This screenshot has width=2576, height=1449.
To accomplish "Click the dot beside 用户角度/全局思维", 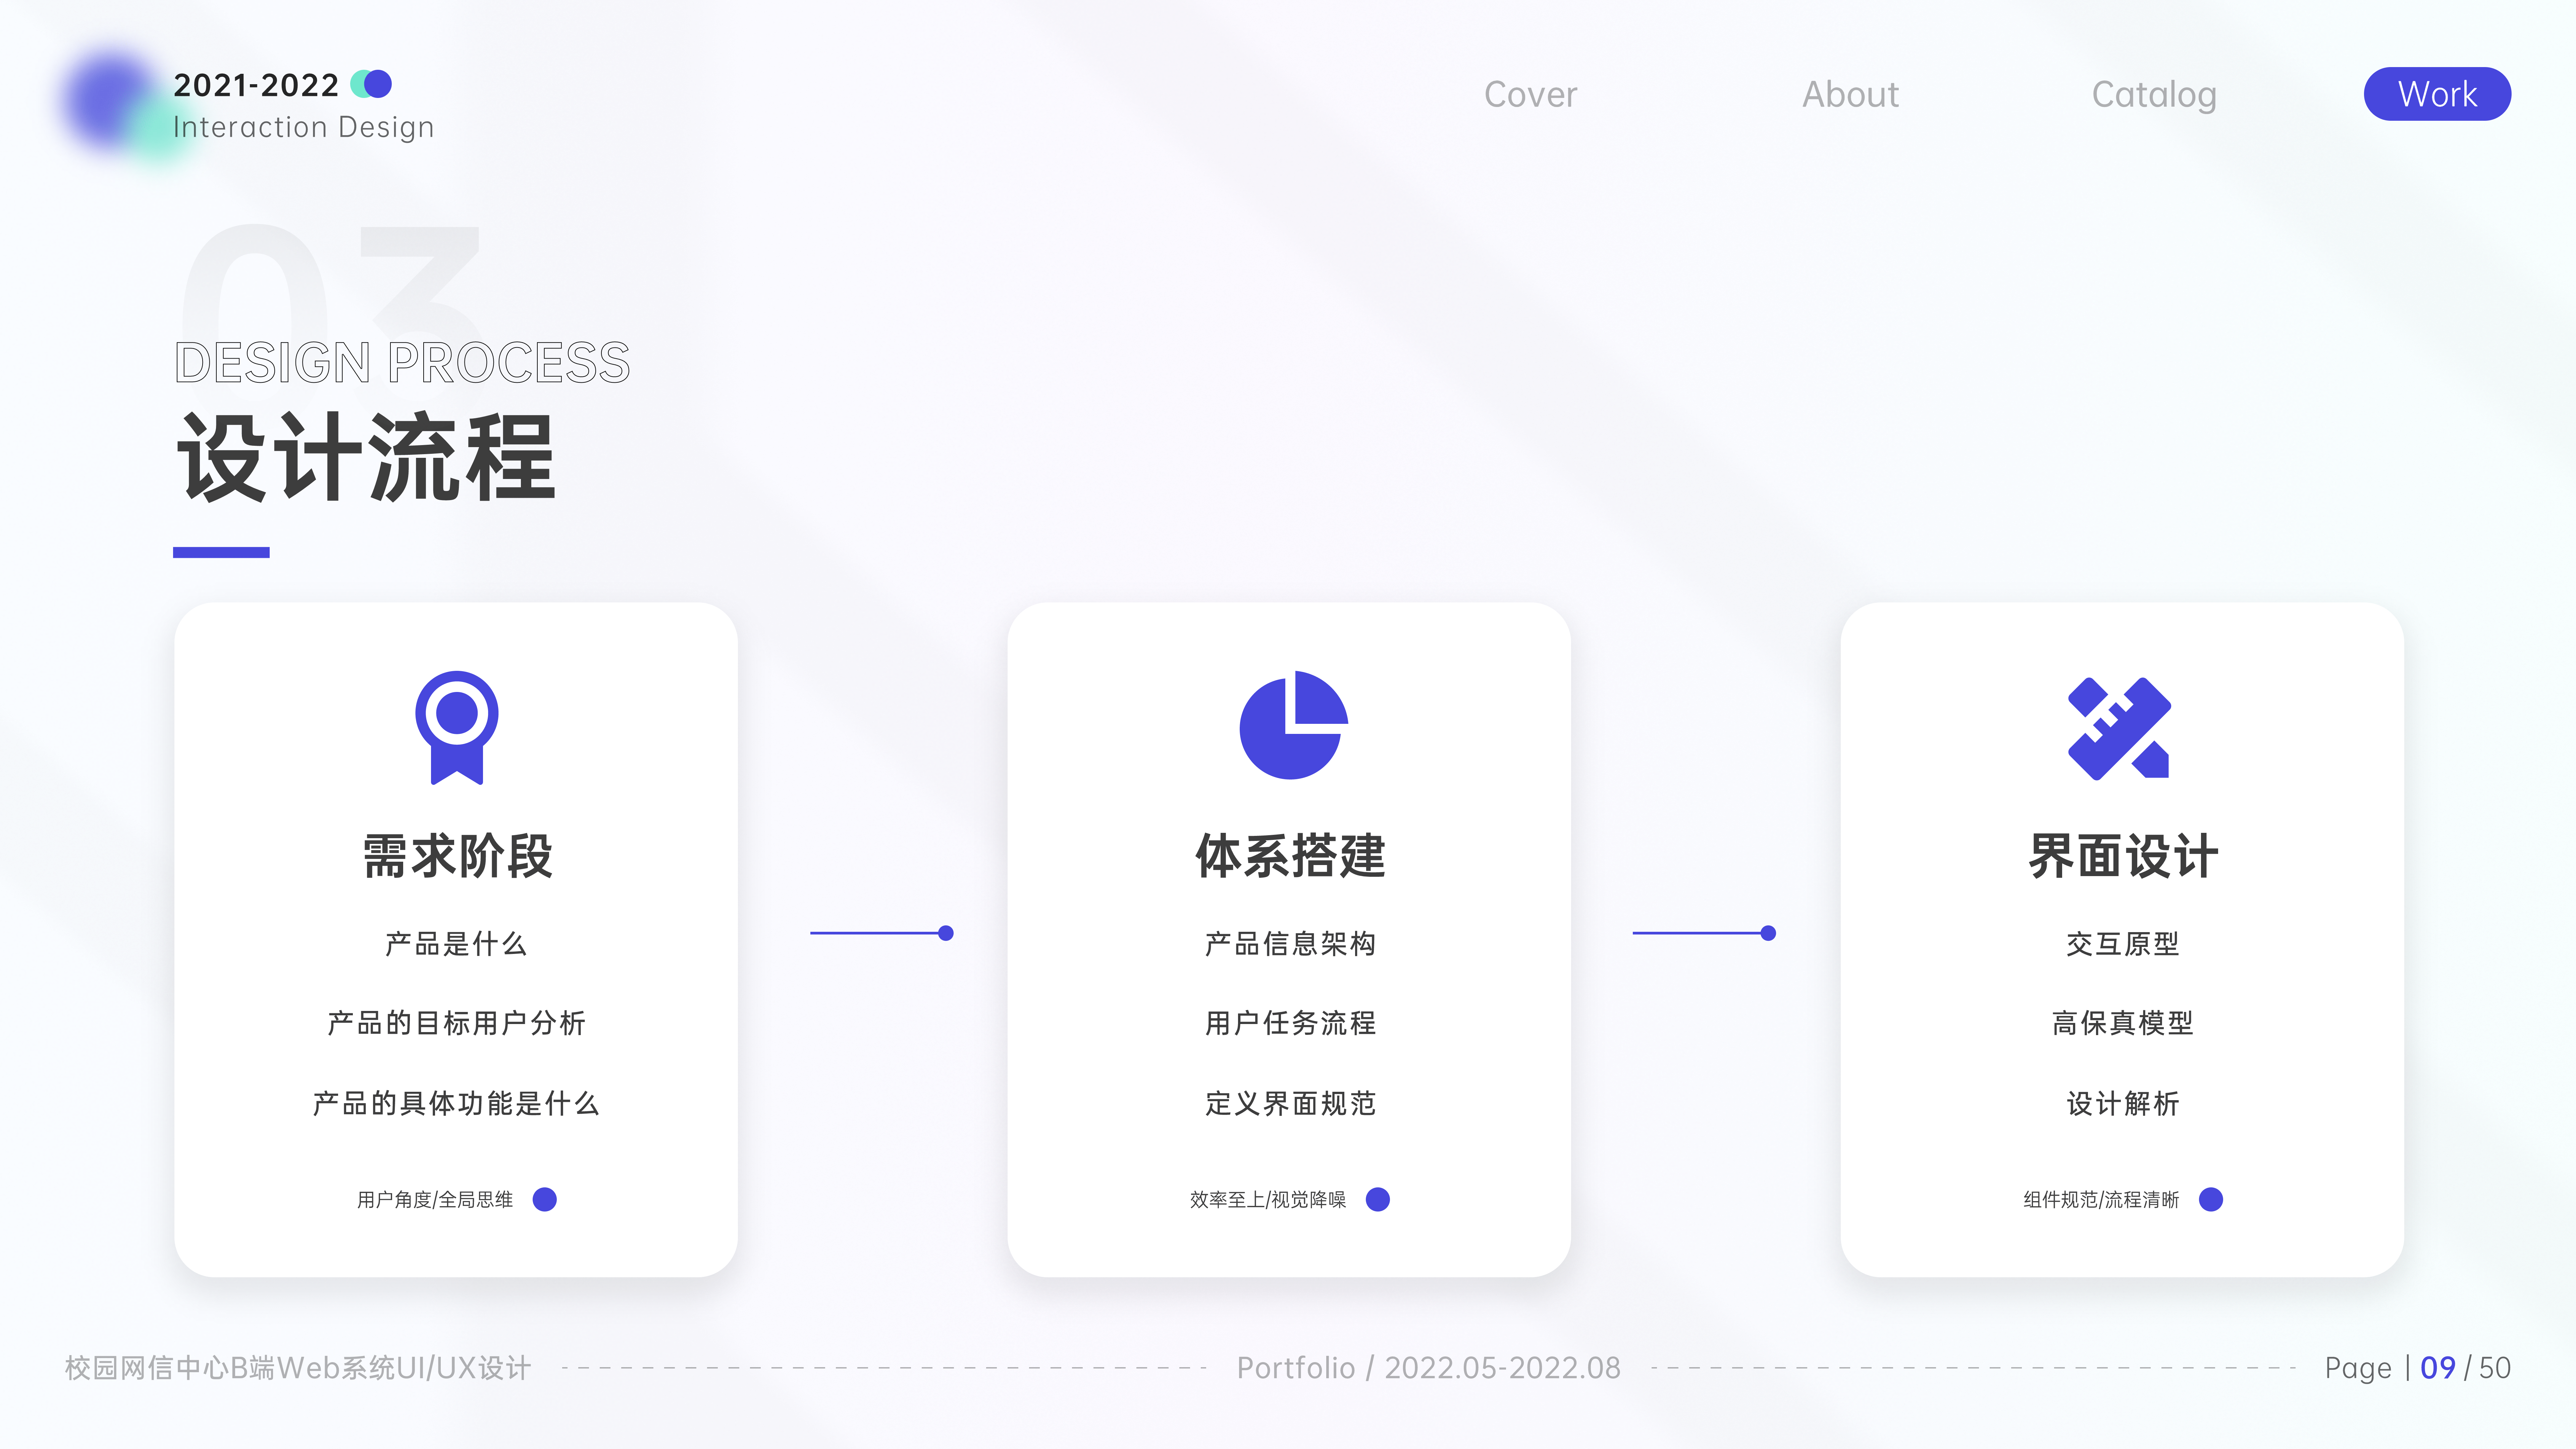I will coord(545,1199).
